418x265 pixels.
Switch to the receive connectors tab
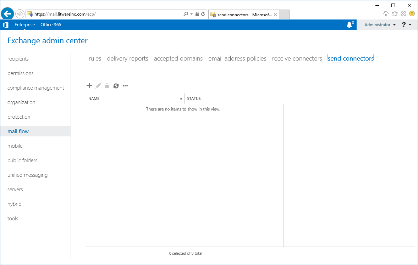(x=297, y=58)
